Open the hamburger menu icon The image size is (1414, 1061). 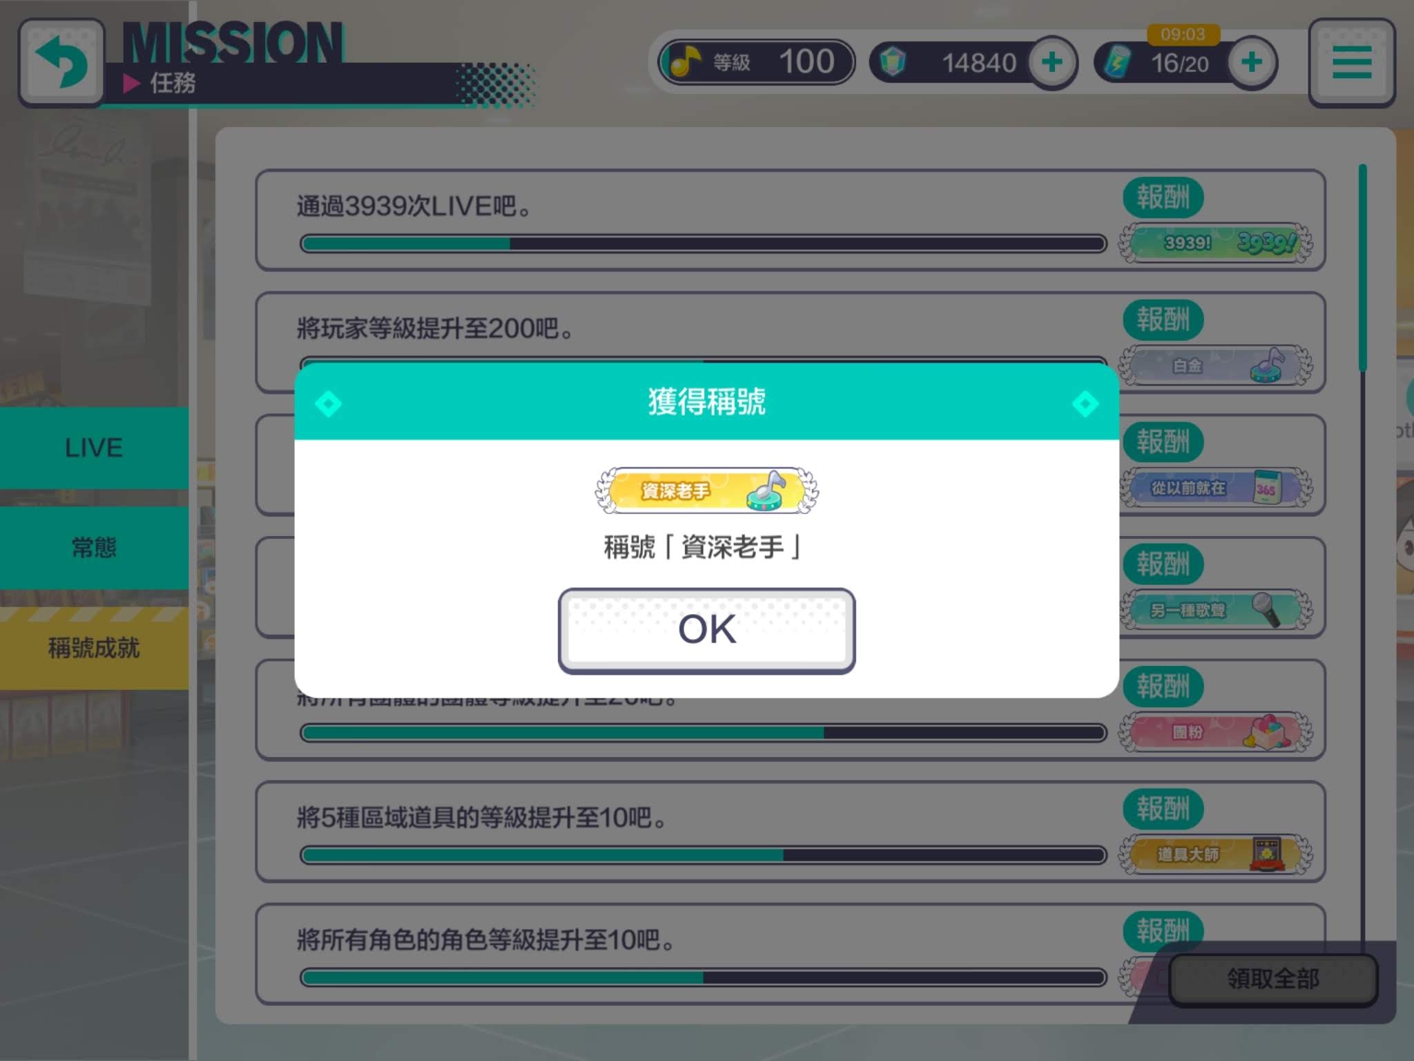(x=1351, y=63)
